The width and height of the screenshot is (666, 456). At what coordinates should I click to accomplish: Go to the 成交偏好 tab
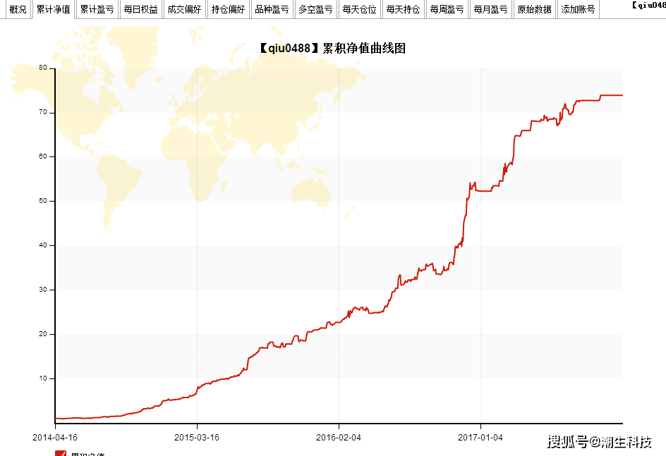click(184, 9)
